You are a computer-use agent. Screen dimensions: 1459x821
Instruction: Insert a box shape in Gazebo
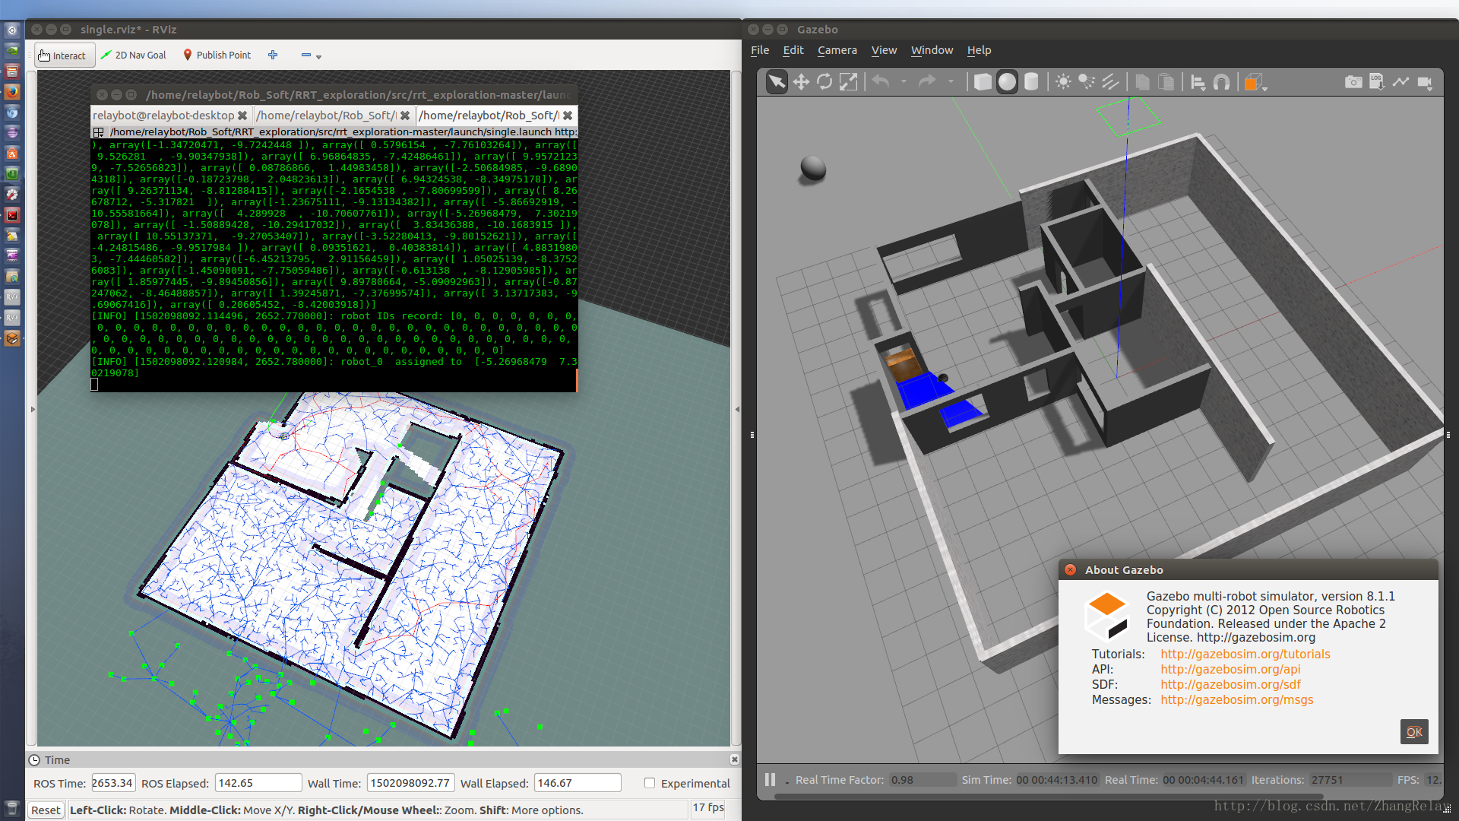click(983, 82)
